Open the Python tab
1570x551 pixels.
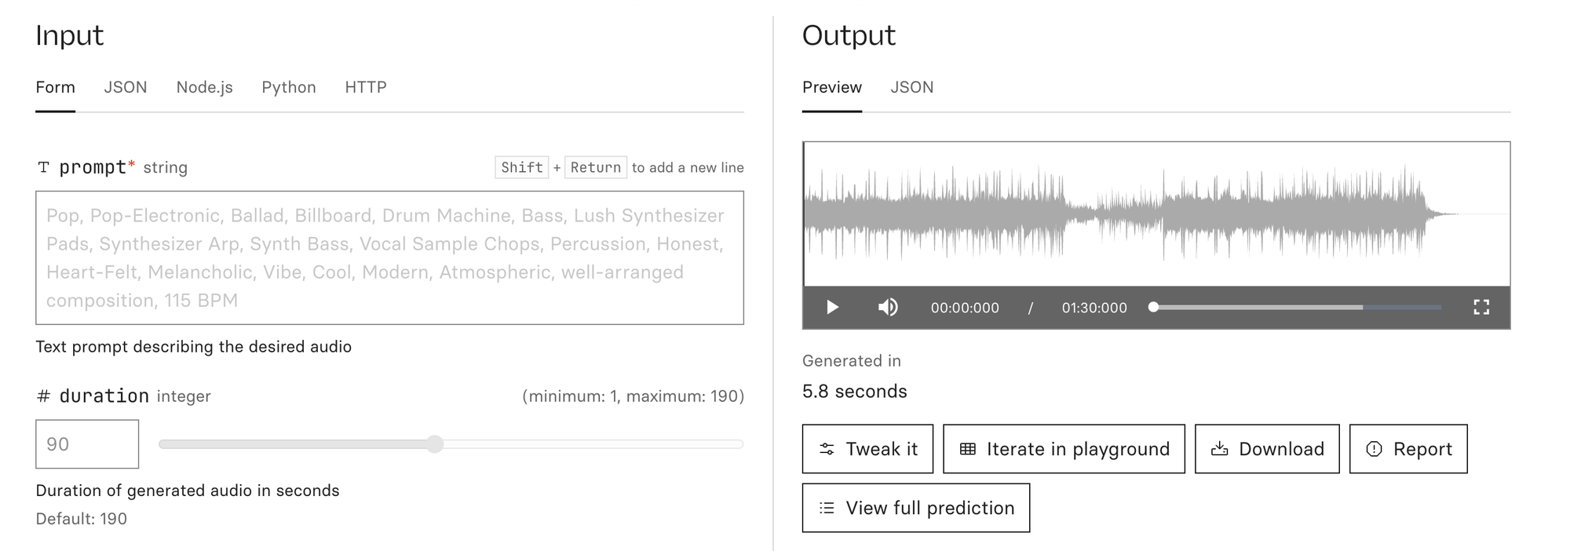click(289, 87)
